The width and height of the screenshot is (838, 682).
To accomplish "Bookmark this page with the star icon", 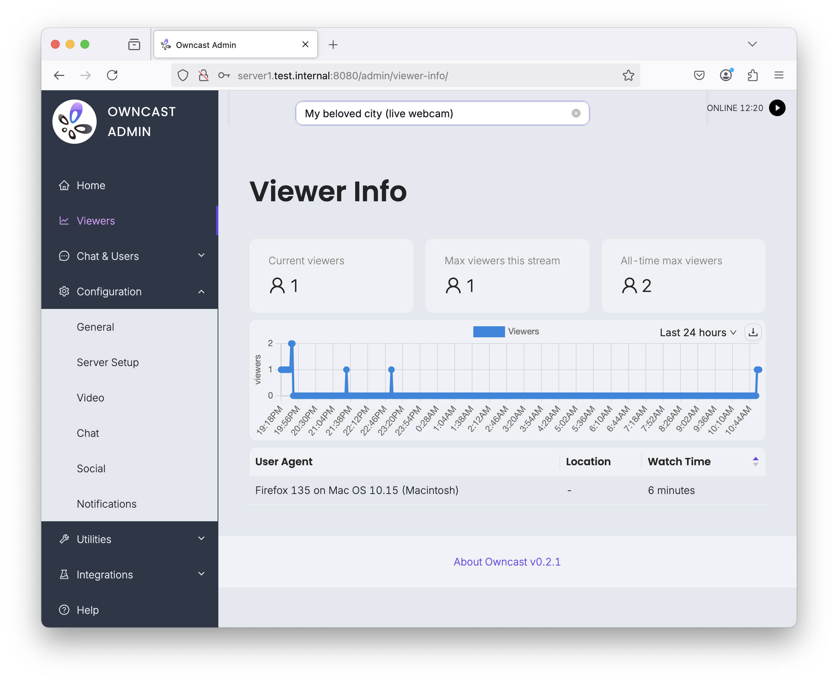I will 628,76.
